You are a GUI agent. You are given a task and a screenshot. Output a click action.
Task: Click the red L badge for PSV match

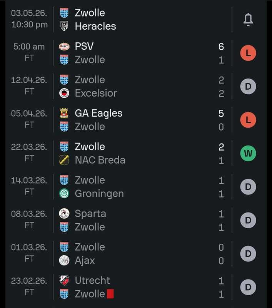pyautogui.click(x=248, y=53)
